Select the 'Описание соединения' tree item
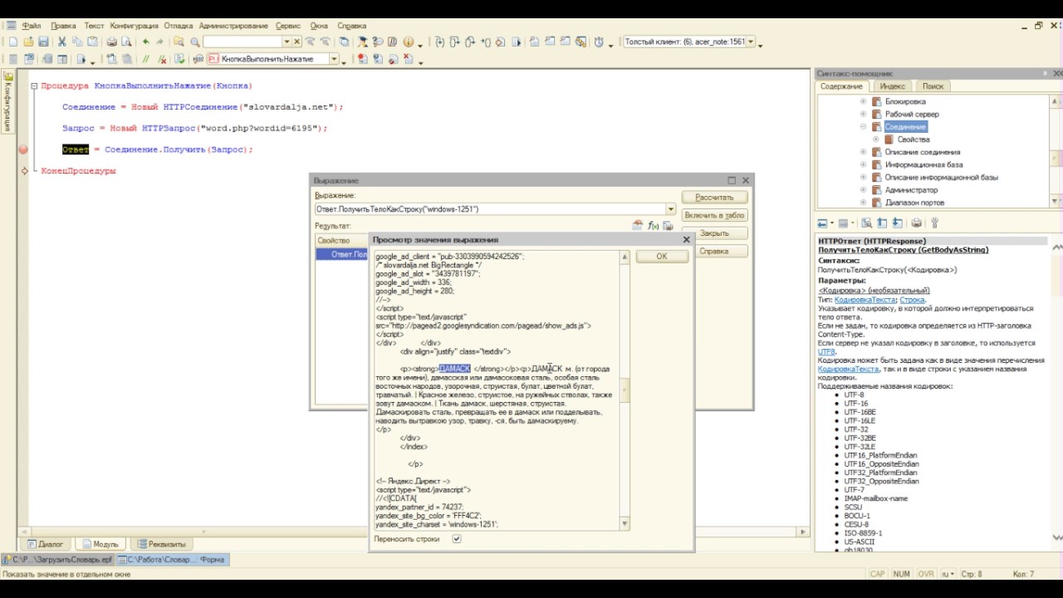Image resolution: width=1063 pixels, height=598 pixels. [922, 152]
